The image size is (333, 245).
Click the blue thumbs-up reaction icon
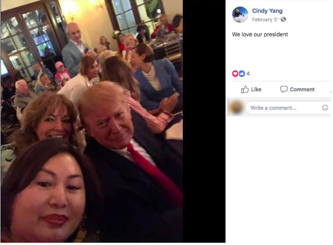click(x=242, y=74)
